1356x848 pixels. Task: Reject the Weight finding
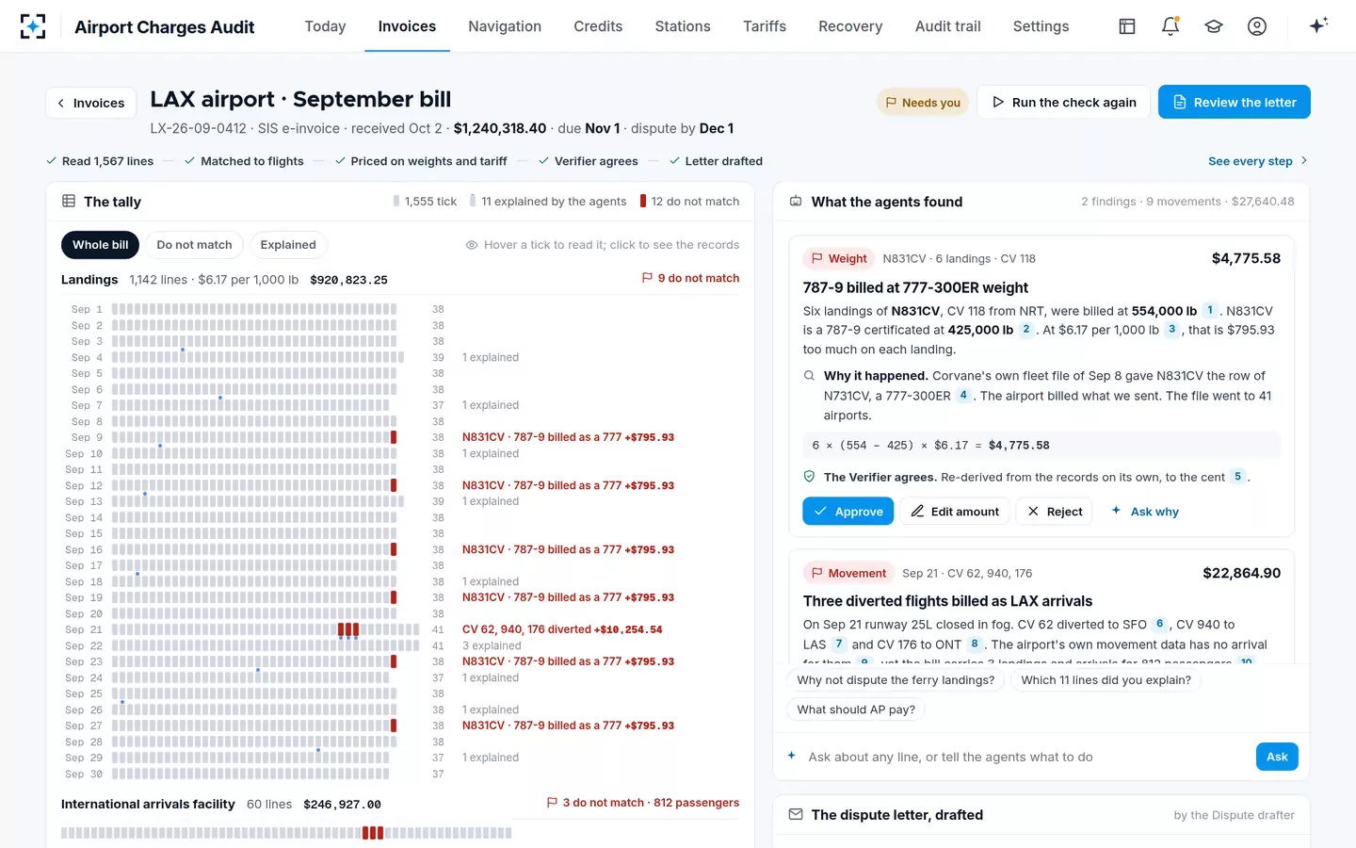pyautogui.click(x=1055, y=512)
